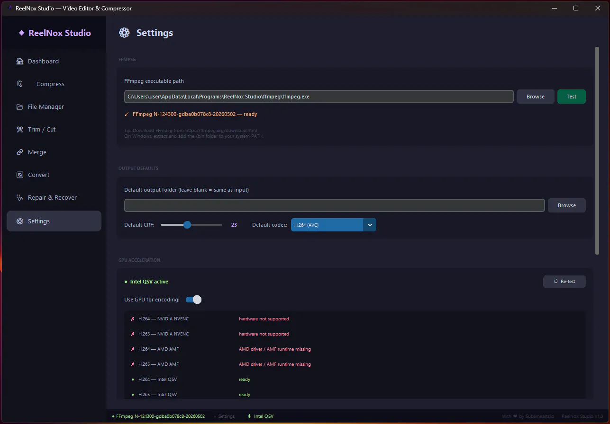Click the GPU ACCELERATION section heading

pyautogui.click(x=139, y=260)
